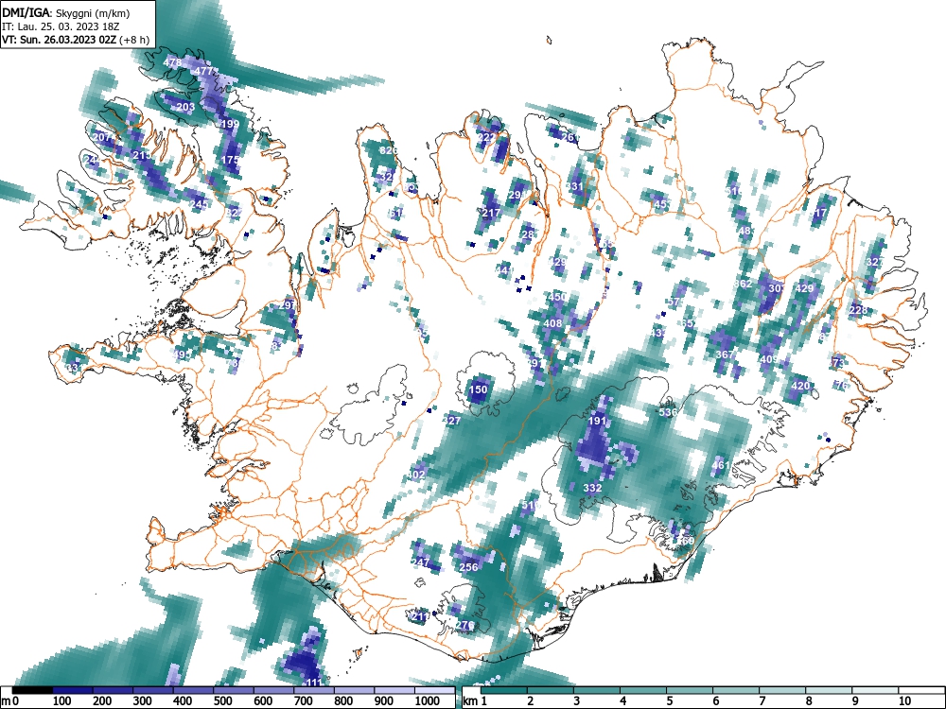Click the 'IT: Lau. 25. 03. 2023 18Z' line
Viewport: 946px width, 709px height.
click(61, 26)
